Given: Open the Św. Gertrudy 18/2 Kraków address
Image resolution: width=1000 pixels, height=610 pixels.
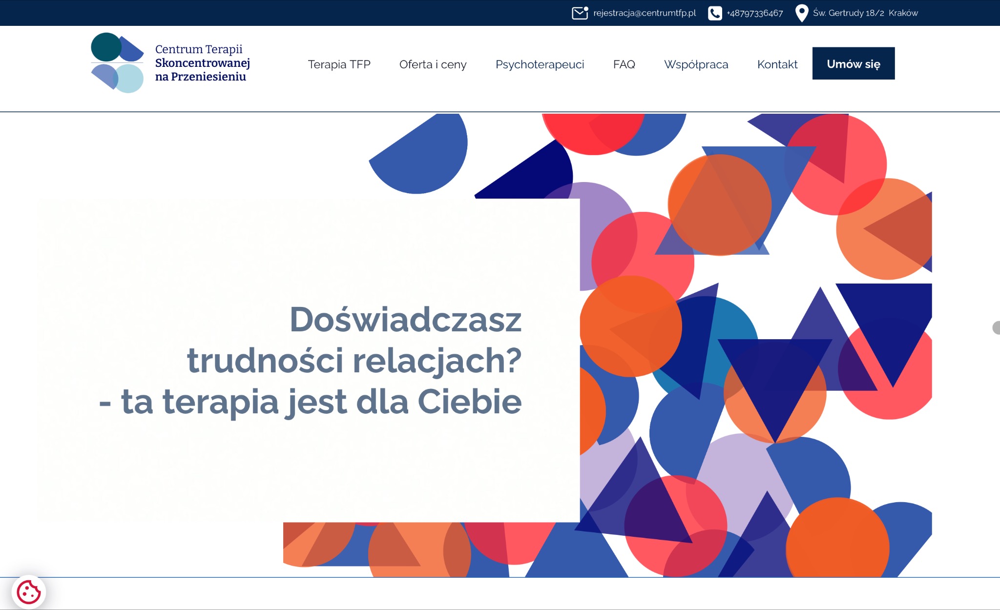Looking at the screenshot, I should click(x=865, y=13).
